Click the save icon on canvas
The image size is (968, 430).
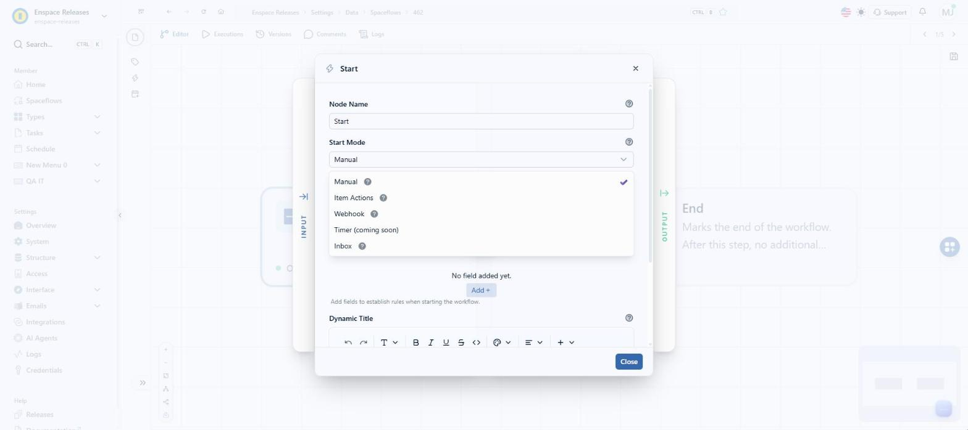tap(954, 56)
